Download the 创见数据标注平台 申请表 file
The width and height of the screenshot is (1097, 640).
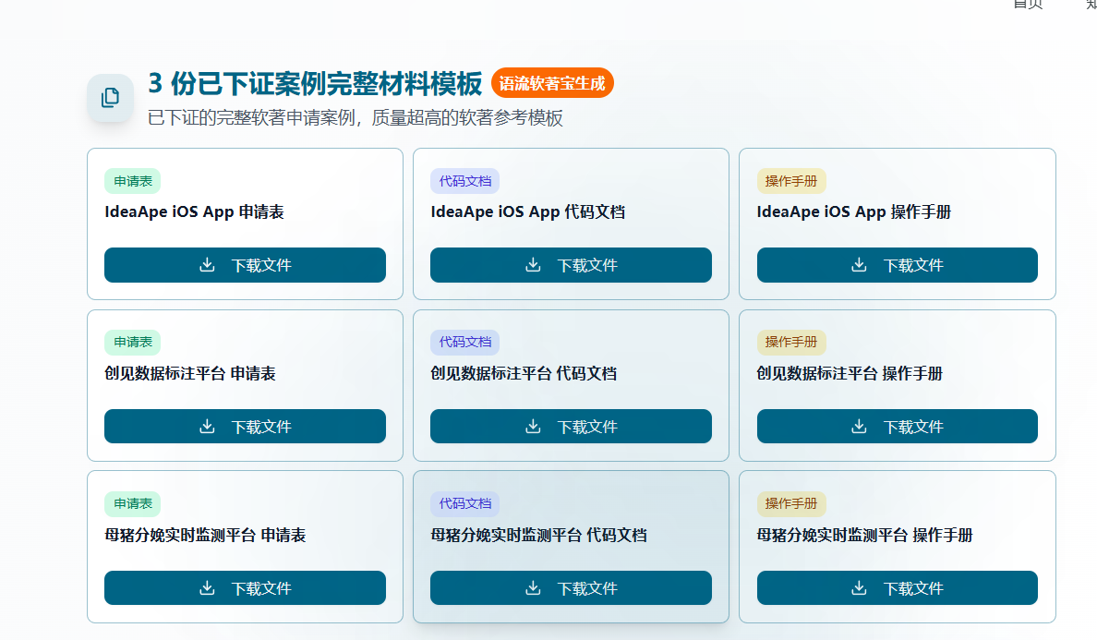click(245, 426)
